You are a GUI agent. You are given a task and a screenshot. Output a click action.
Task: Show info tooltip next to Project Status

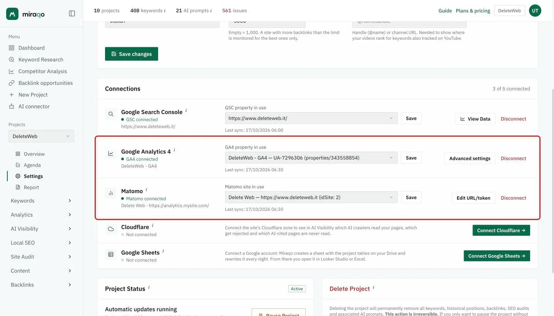pos(149,287)
